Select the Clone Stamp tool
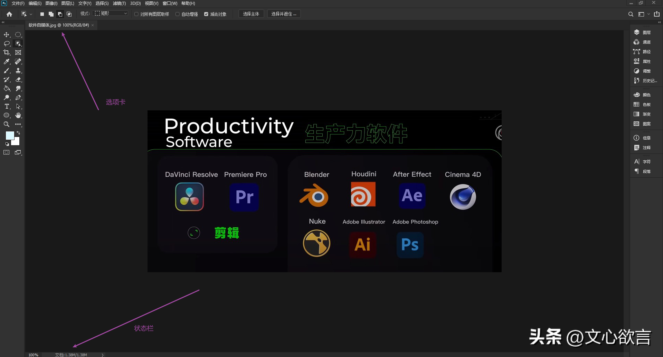Viewport: 663px width, 357px height. pos(18,70)
